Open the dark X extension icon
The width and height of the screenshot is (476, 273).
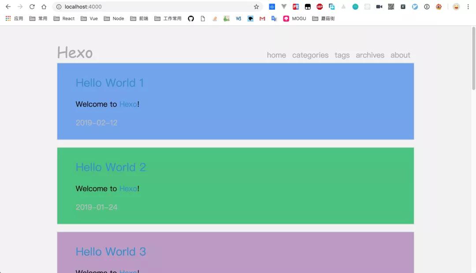tap(403, 7)
